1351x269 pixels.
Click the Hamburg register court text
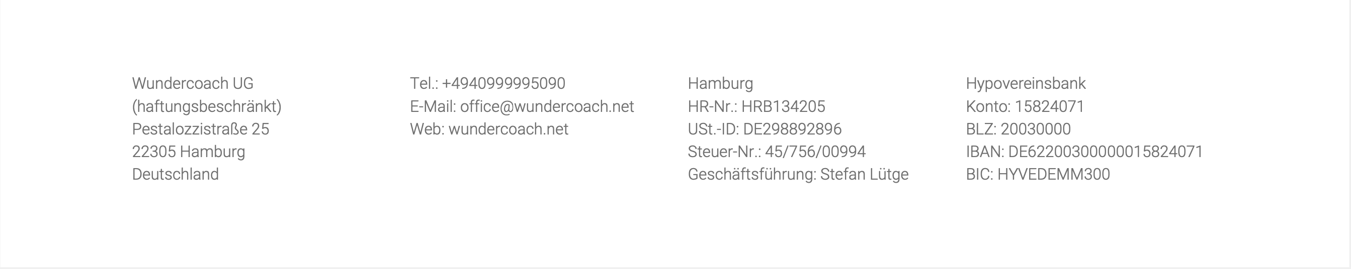tap(720, 84)
